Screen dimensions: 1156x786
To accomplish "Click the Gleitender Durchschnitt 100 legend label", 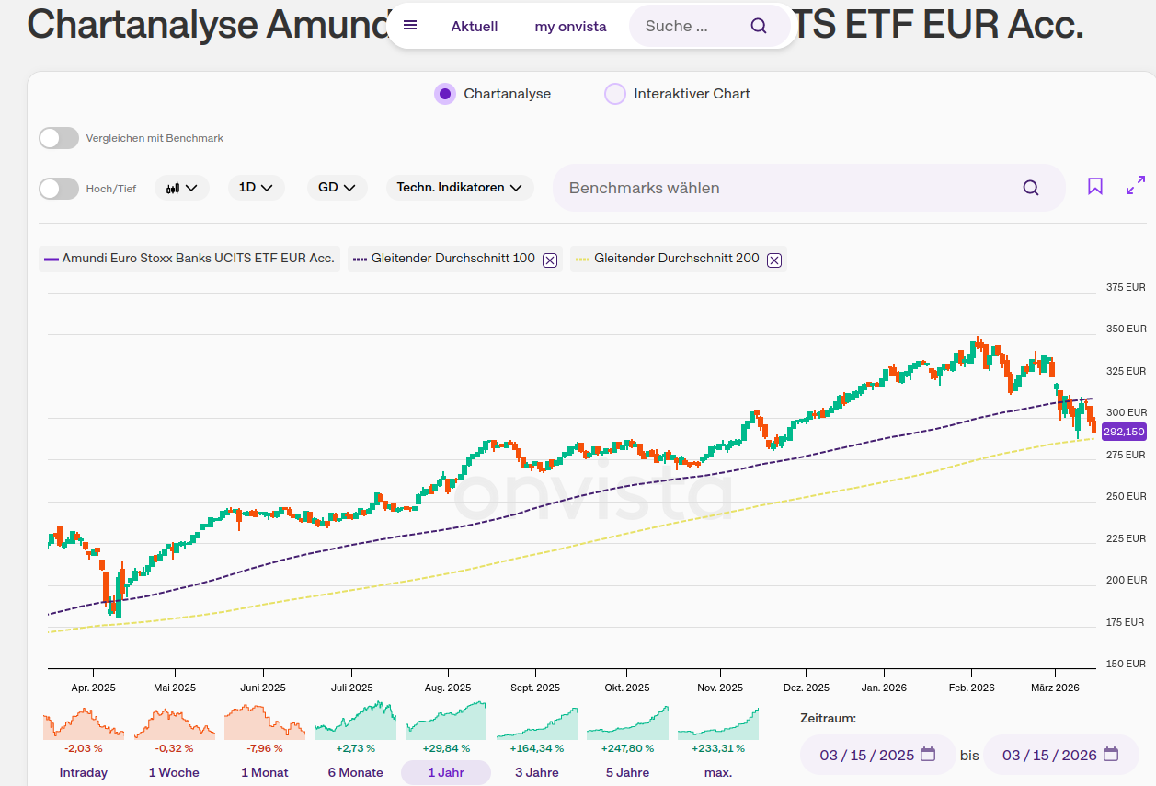I will pos(453,259).
